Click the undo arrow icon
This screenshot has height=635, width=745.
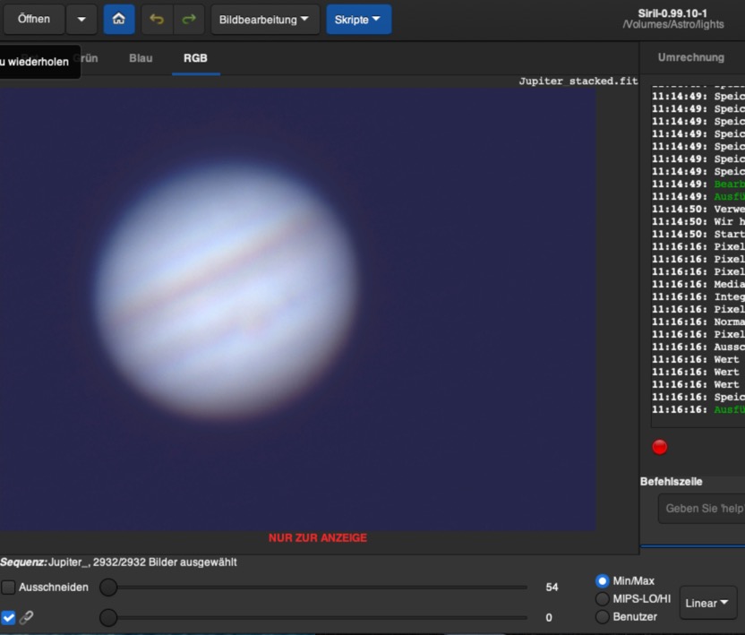(157, 19)
